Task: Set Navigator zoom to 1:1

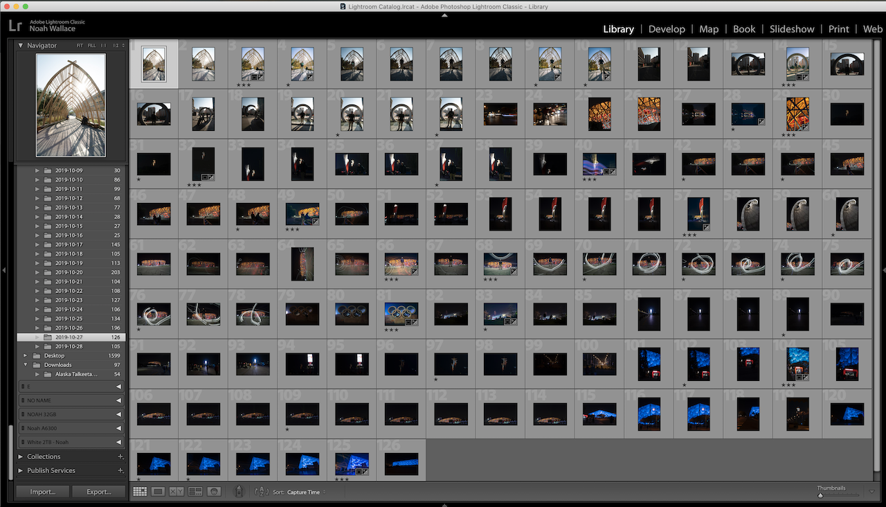Action: click(x=103, y=46)
